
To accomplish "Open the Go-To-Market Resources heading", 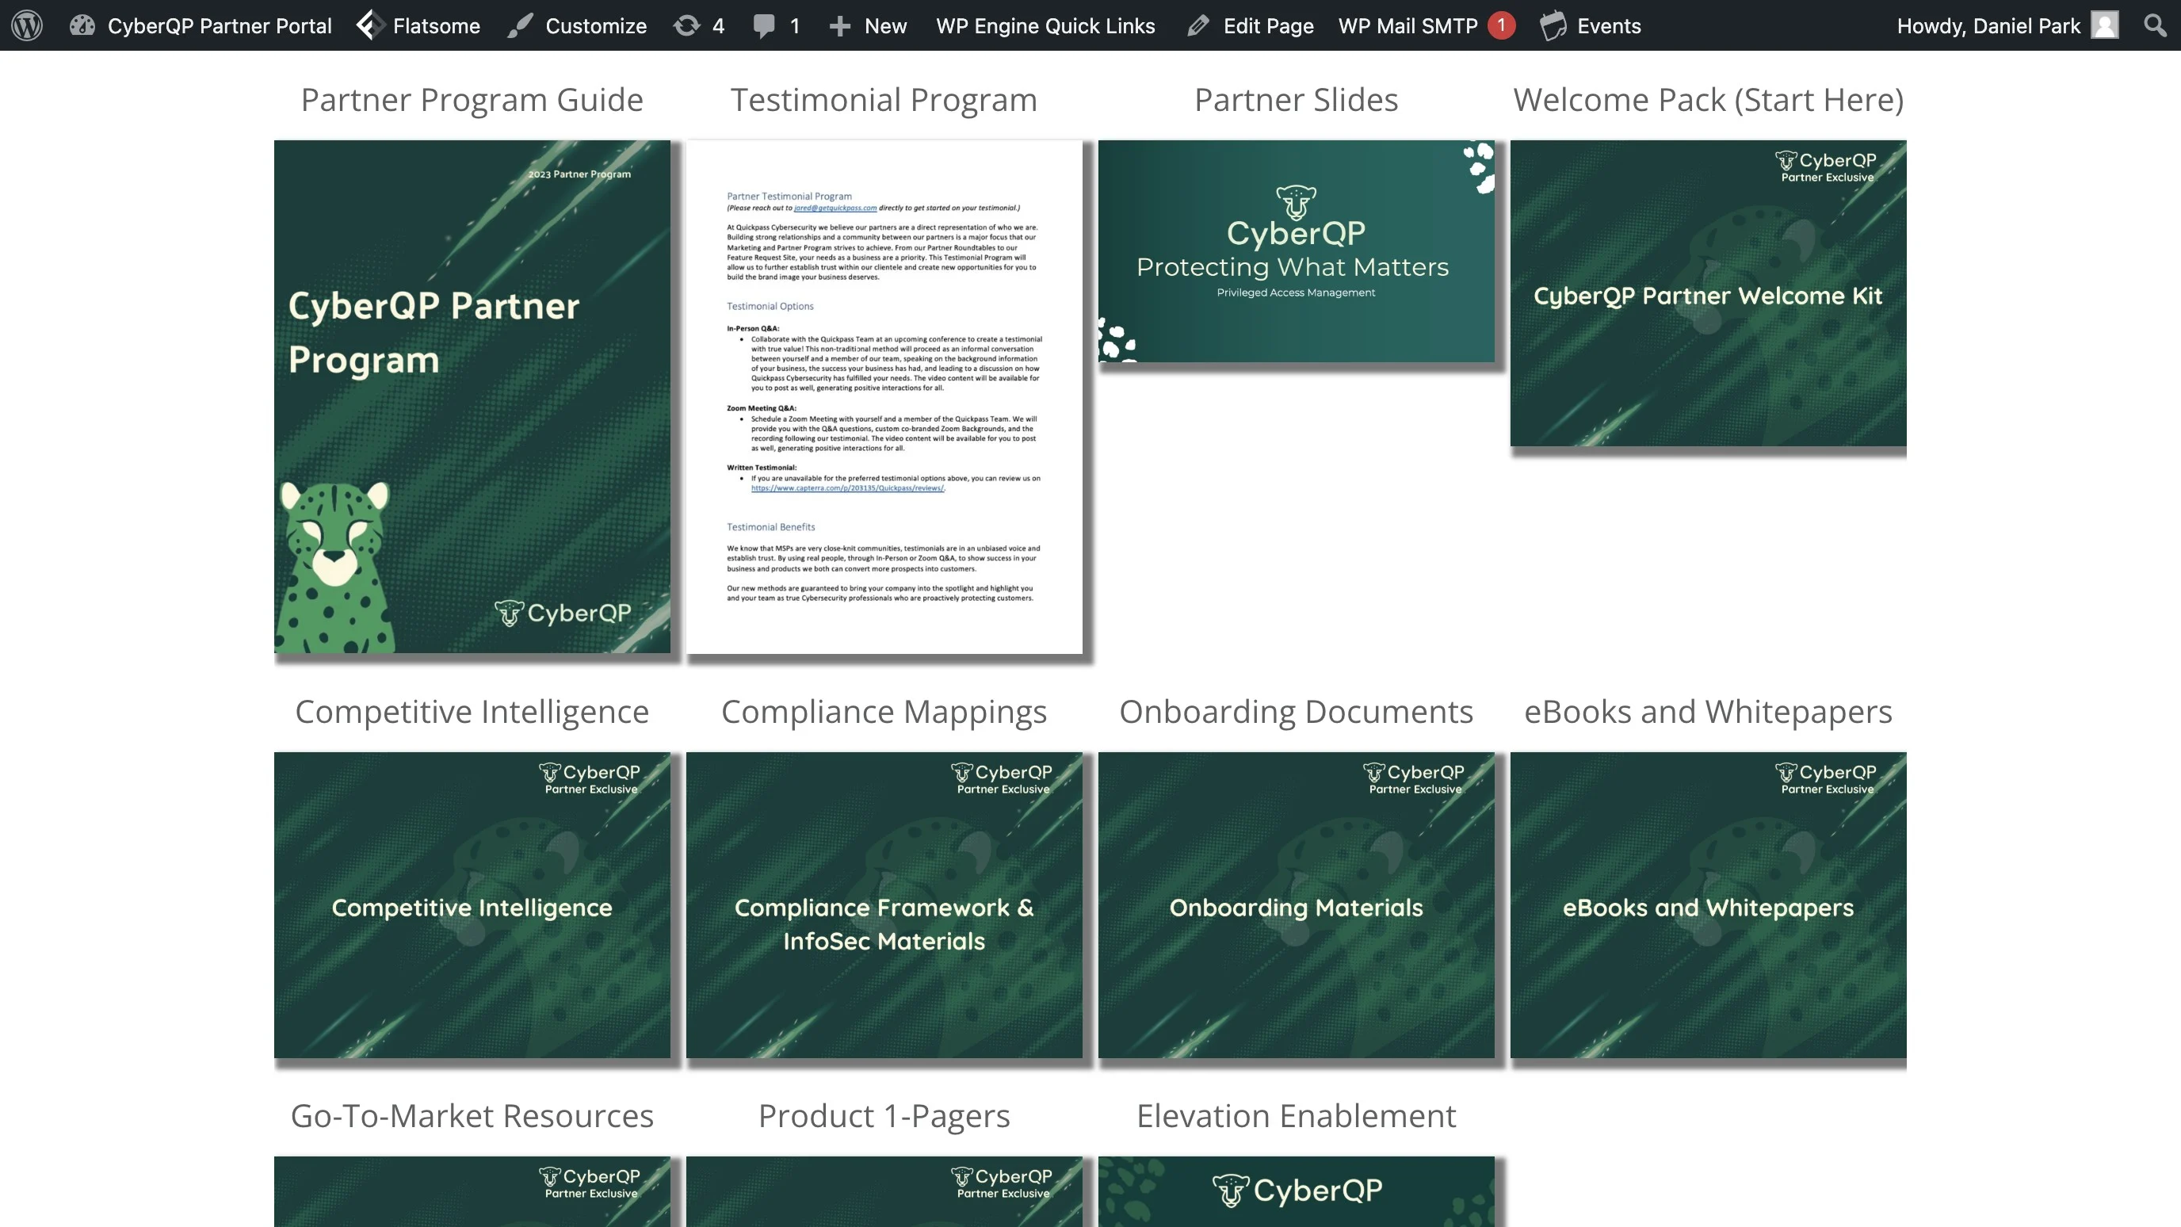I will (472, 1116).
